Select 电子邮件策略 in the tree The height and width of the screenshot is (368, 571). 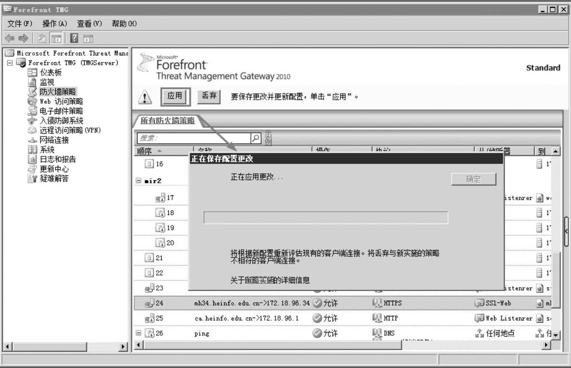click(61, 111)
